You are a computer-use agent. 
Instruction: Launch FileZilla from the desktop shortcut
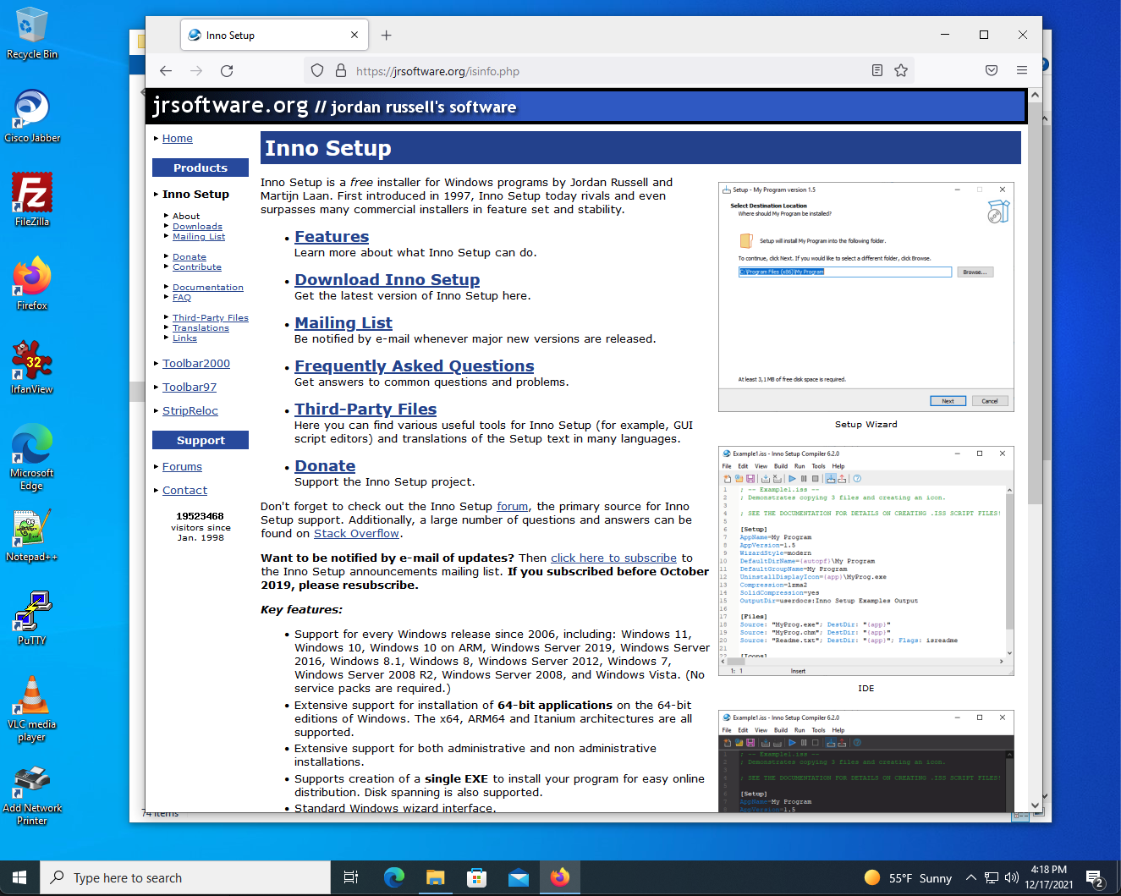click(32, 200)
